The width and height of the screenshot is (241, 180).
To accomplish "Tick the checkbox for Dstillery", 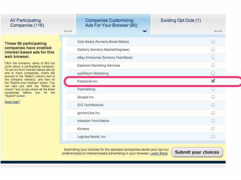I will point(213,50).
